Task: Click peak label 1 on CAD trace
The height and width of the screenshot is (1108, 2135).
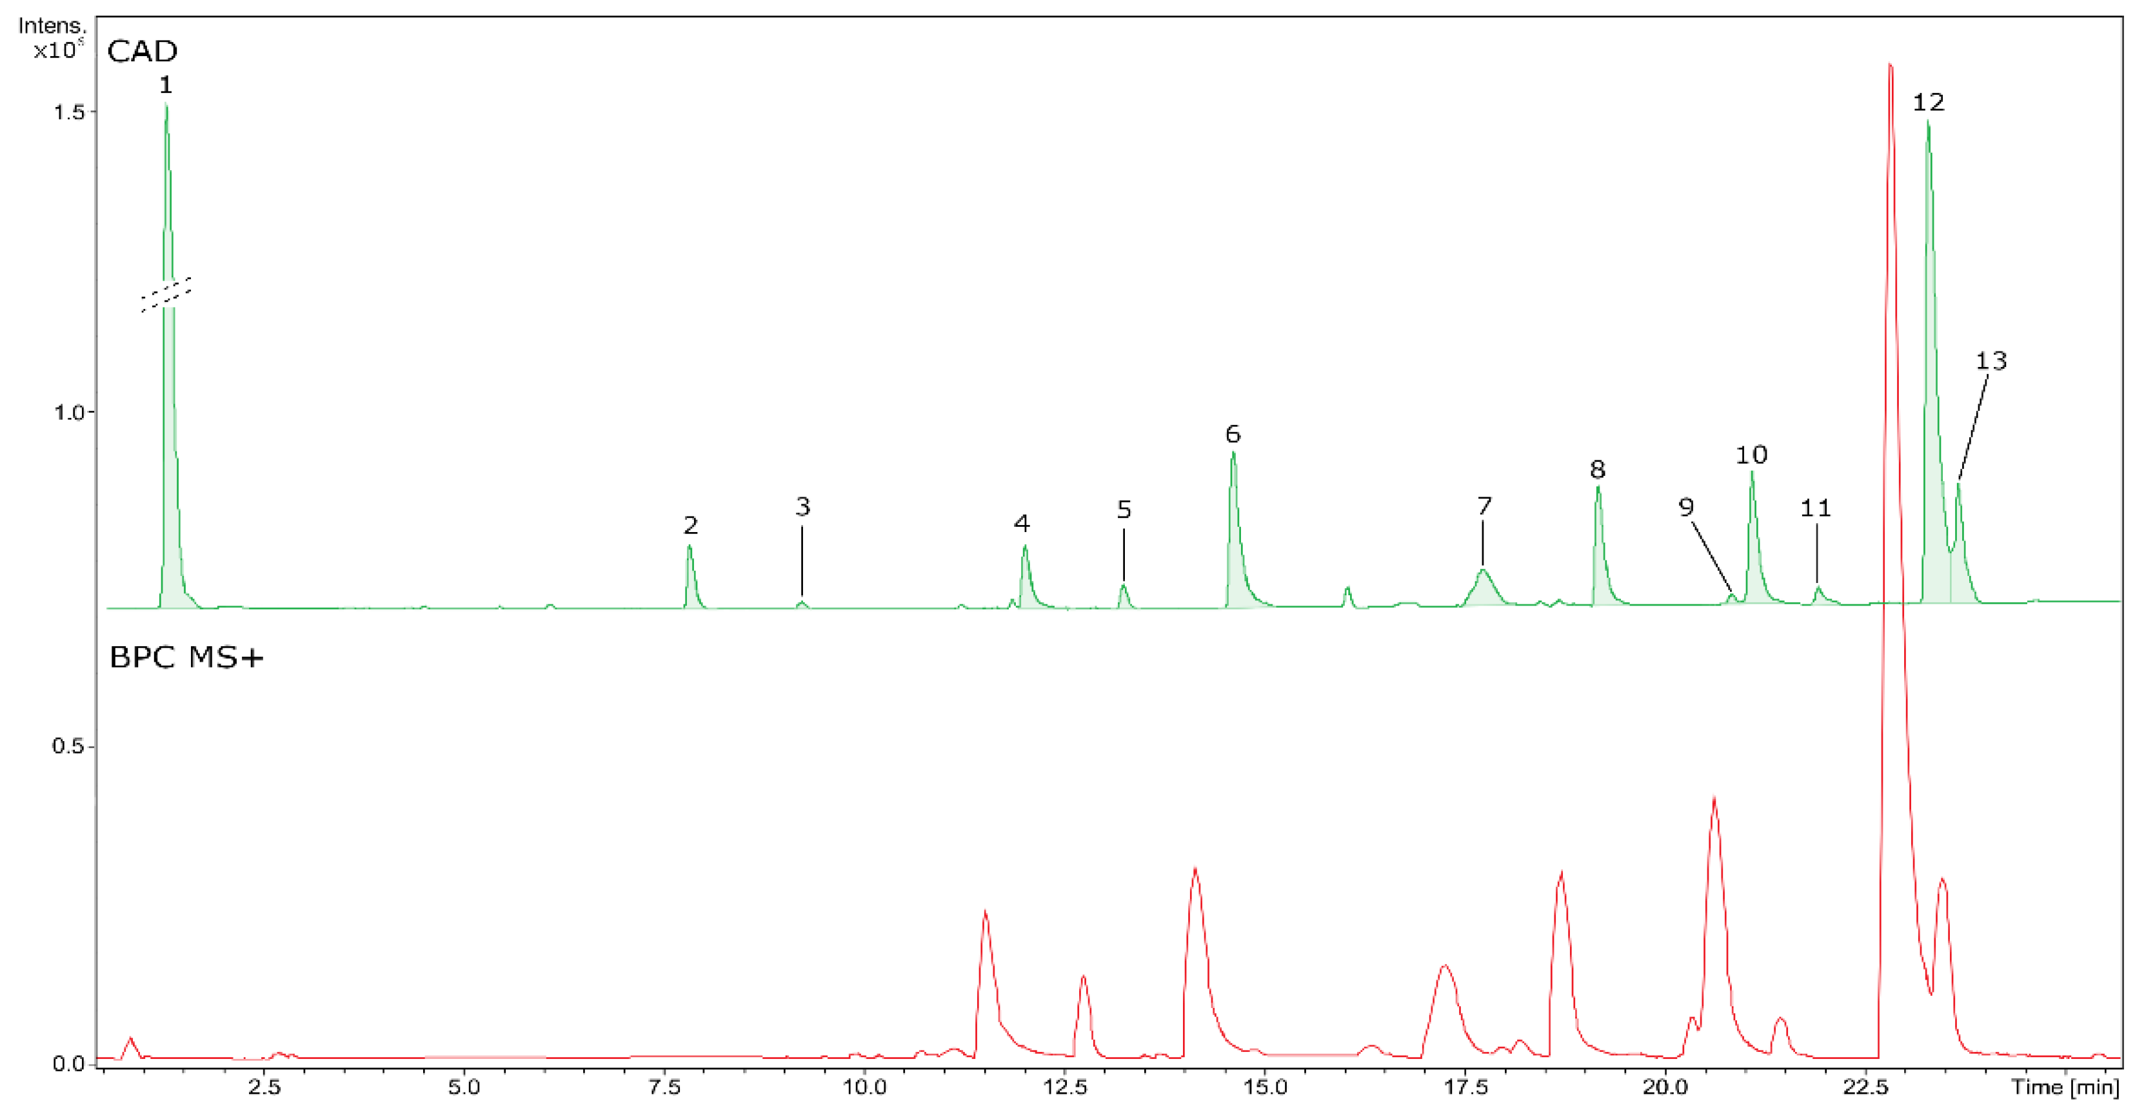Action: coord(166,85)
